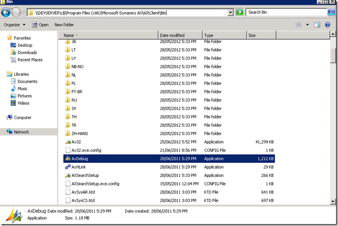Click the search magnifier icon

pyautogui.click(x=331, y=12)
